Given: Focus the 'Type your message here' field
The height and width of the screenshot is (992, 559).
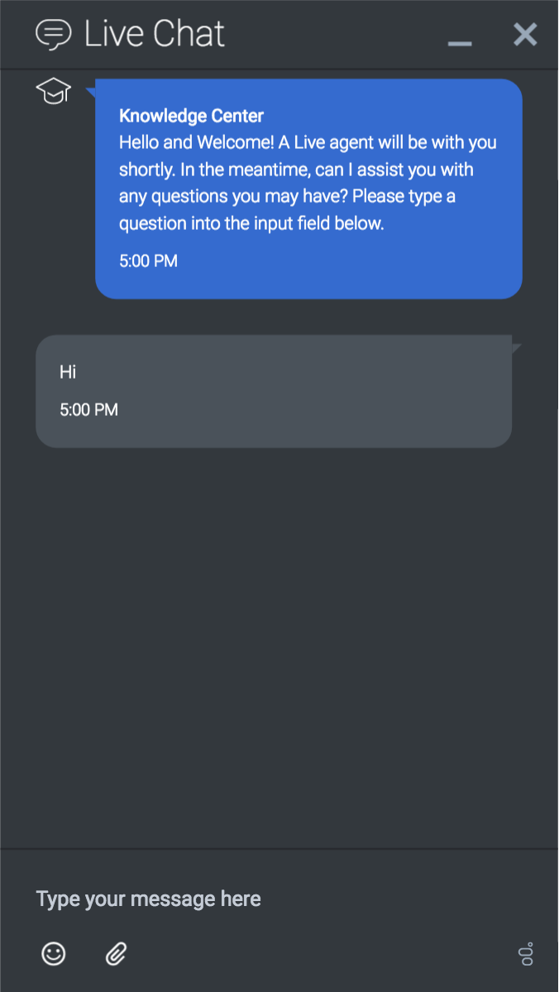Looking at the screenshot, I should coord(248,899).
